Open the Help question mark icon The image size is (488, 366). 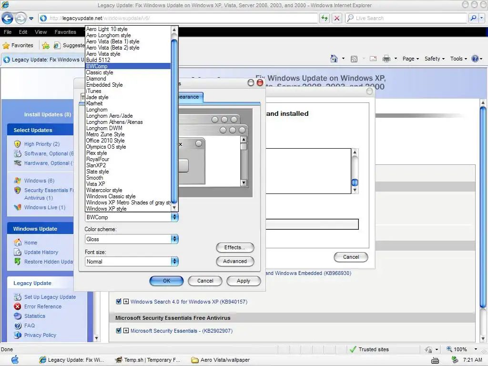click(475, 59)
